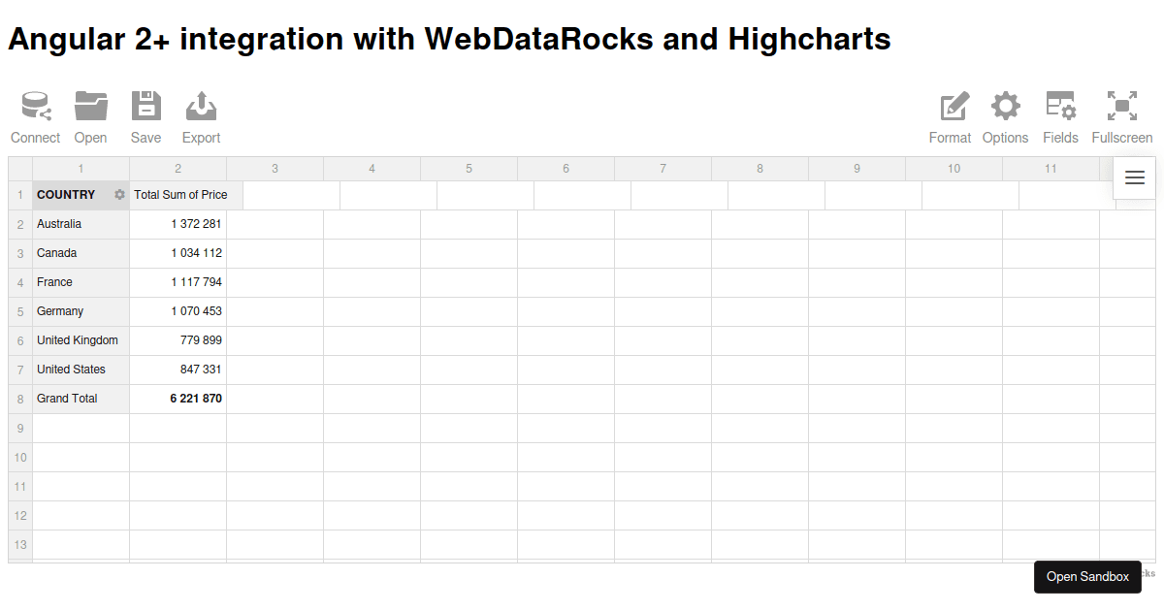This screenshot has width=1164, height=611.
Task: Open a report with the Open folder icon
Action: click(x=91, y=107)
